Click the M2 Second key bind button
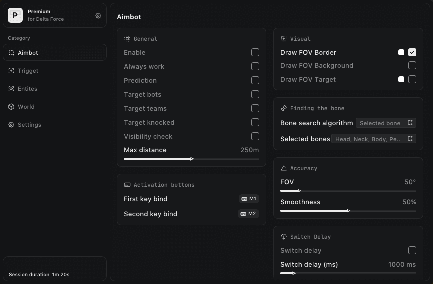The image size is (433, 284). (248, 214)
